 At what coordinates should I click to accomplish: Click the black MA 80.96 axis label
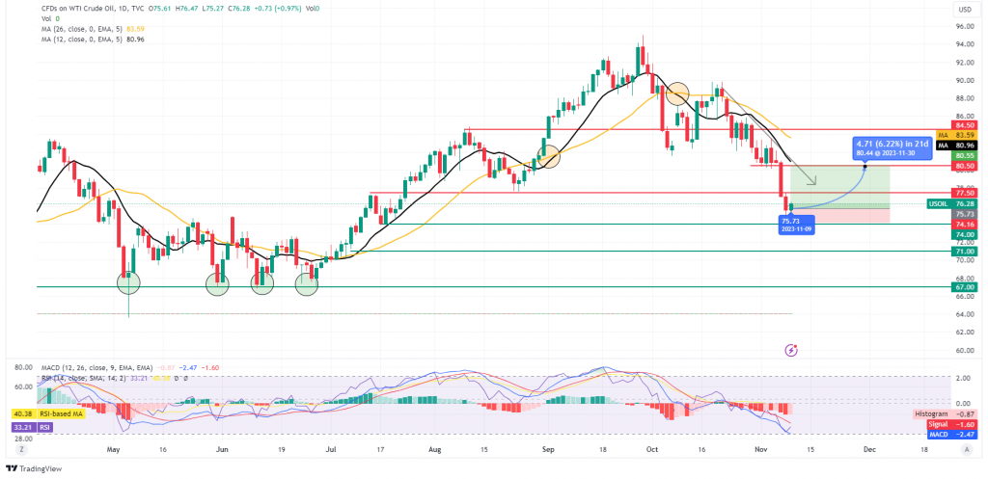pyautogui.click(x=957, y=146)
